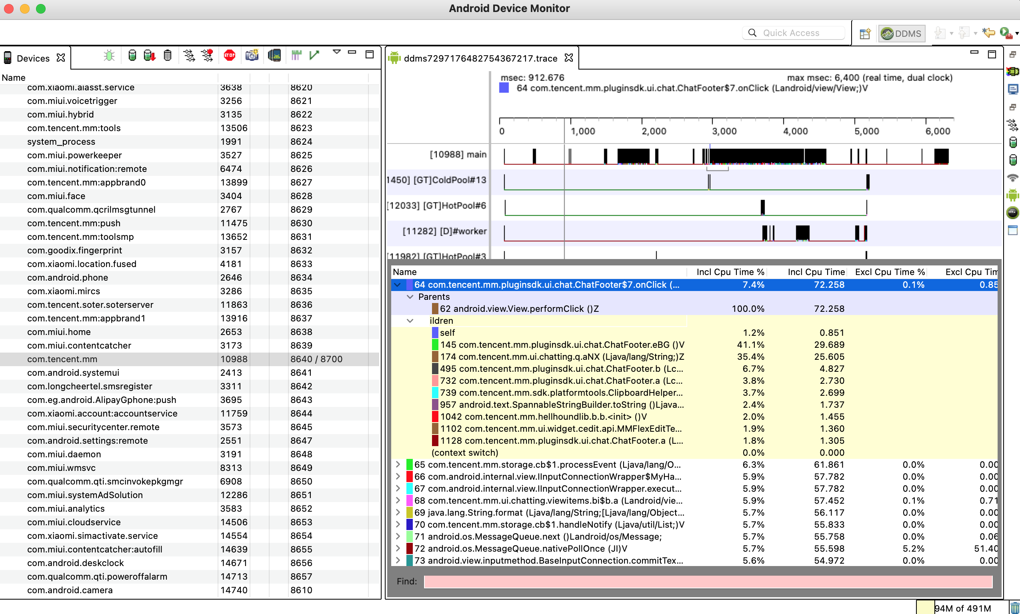Image resolution: width=1020 pixels, height=614 pixels.
Task: Click the Quick Access search field
Action: [x=794, y=33]
